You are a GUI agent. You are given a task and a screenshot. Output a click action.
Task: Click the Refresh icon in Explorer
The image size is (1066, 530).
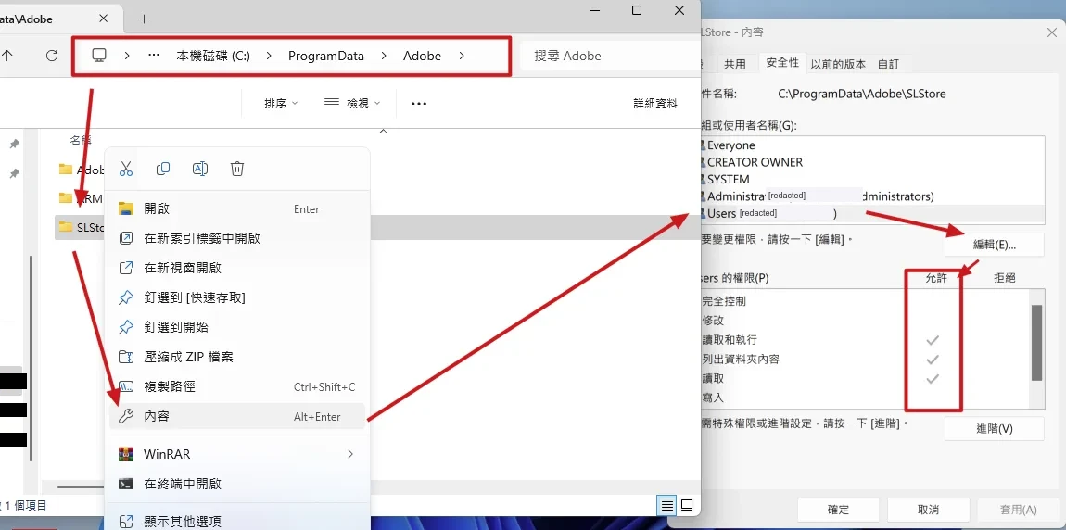[x=52, y=56]
